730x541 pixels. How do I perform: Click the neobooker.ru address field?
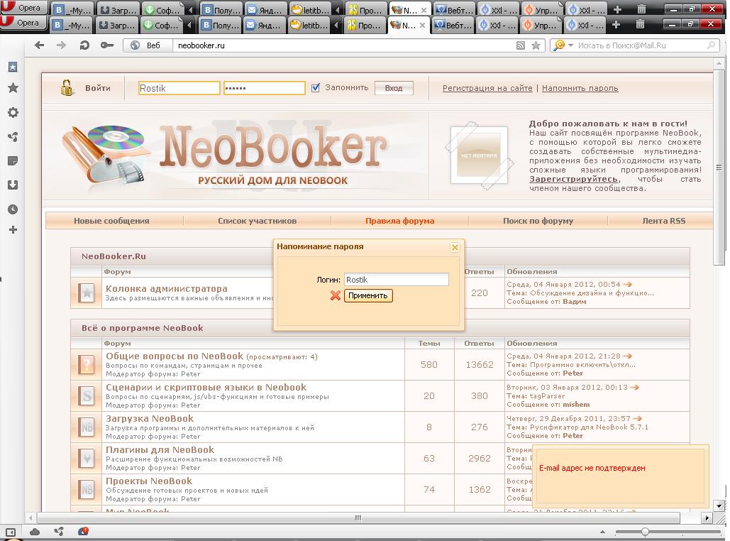(345, 45)
